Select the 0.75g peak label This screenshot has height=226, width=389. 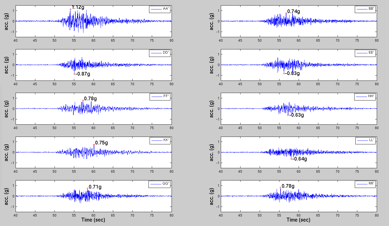(101, 143)
